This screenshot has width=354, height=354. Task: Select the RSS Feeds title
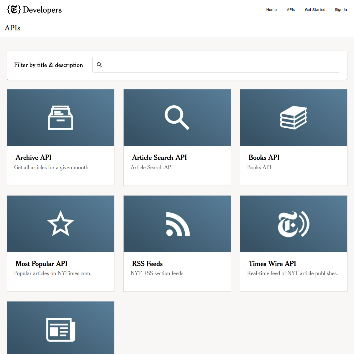coord(147,264)
